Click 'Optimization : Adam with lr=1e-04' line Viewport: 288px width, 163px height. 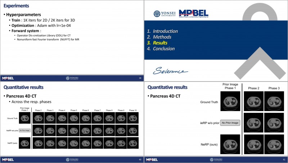pyautogui.click(x=41, y=26)
